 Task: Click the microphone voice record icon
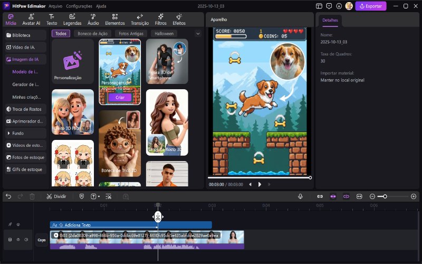point(300,196)
